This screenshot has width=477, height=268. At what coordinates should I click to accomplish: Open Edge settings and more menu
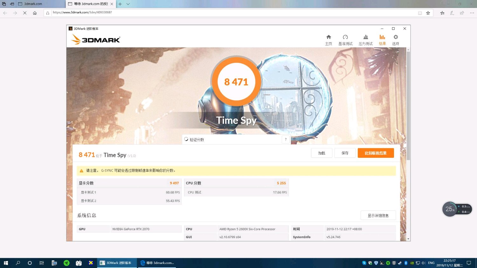pos(472,13)
